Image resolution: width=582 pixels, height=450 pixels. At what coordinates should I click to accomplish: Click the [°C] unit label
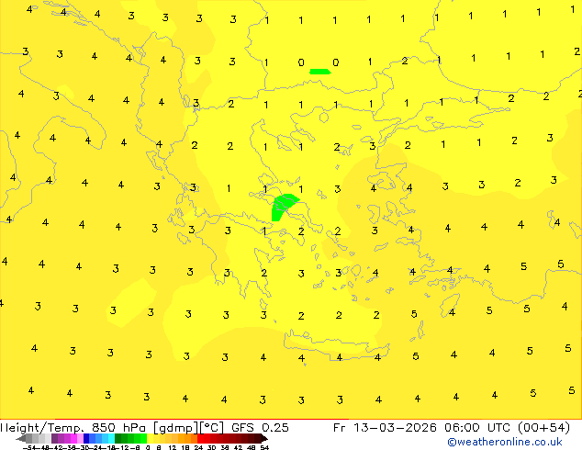pyautogui.click(x=212, y=427)
